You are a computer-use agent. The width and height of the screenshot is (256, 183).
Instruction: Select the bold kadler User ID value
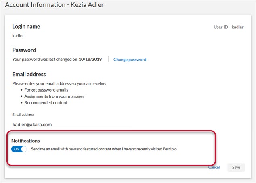click(x=237, y=27)
